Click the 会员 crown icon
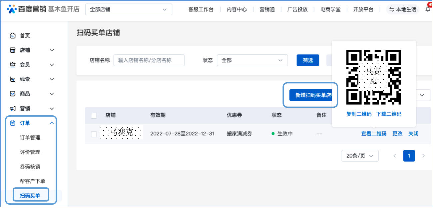This screenshot has height=208, width=433. click(13, 65)
